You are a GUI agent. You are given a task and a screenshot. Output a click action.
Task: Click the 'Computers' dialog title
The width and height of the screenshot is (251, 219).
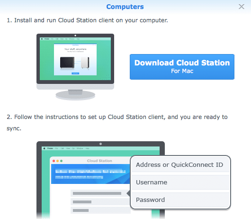coord(125,7)
